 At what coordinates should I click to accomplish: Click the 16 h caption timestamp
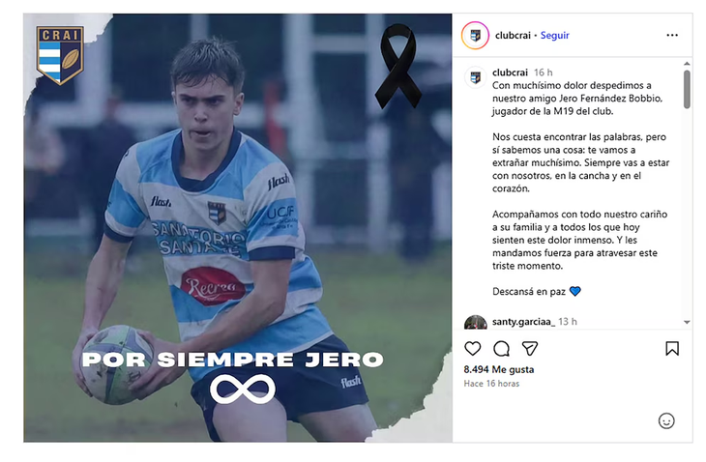click(x=543, y=72)
